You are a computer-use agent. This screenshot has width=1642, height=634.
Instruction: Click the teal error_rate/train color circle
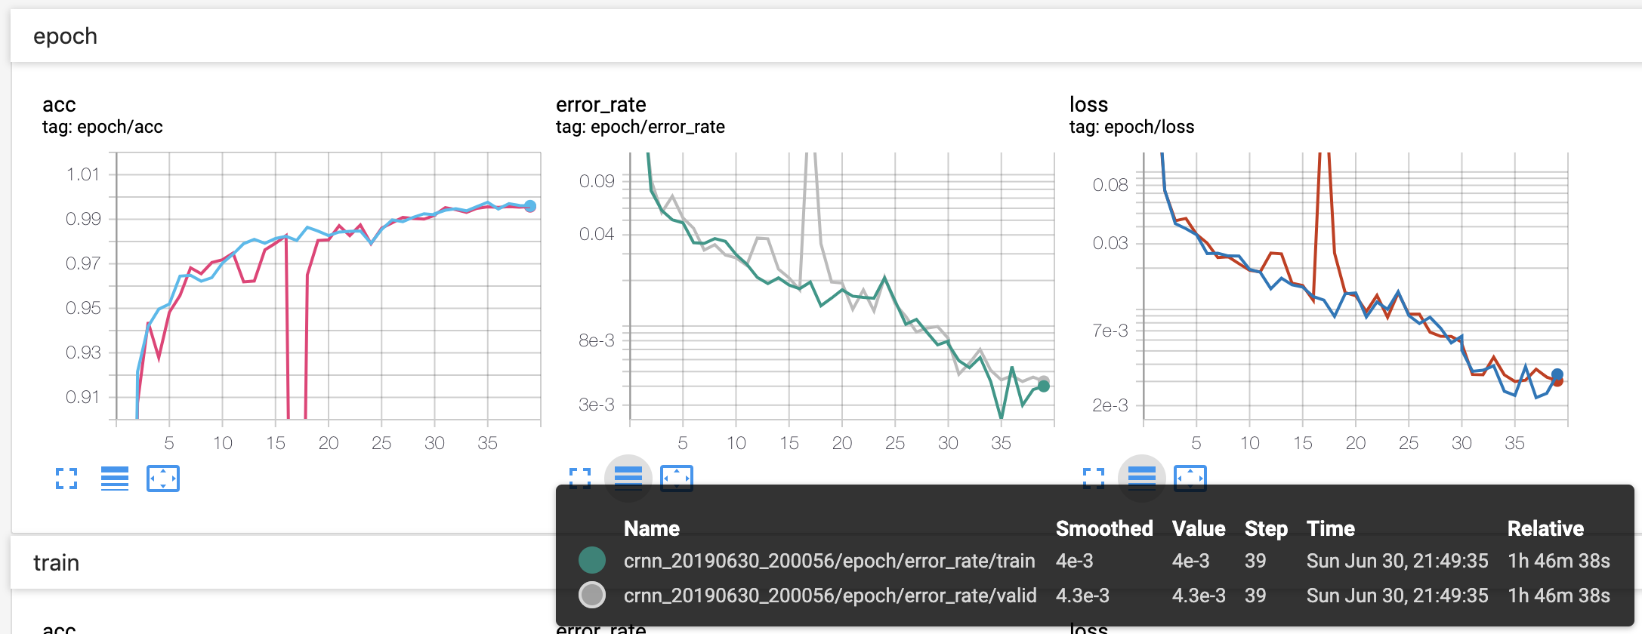point(592,560)
